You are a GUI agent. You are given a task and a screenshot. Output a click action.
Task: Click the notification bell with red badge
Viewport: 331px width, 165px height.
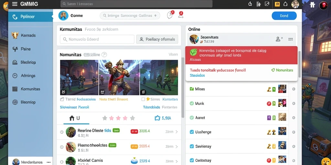pyautogui.click(x=181, y=15)
